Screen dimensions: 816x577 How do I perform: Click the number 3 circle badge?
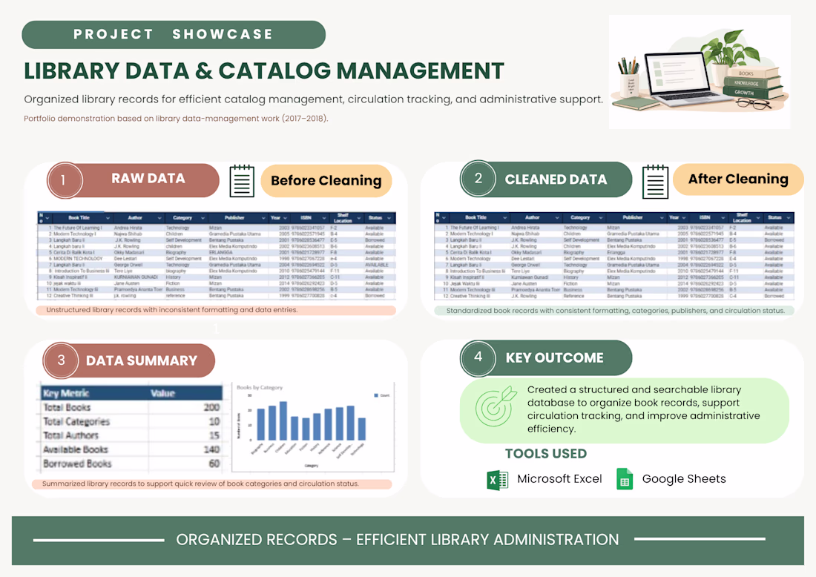(61, 360)
